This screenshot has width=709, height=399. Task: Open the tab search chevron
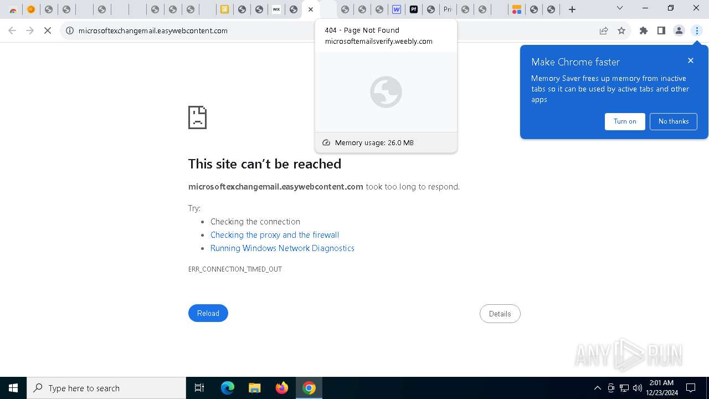click(620, 8)
